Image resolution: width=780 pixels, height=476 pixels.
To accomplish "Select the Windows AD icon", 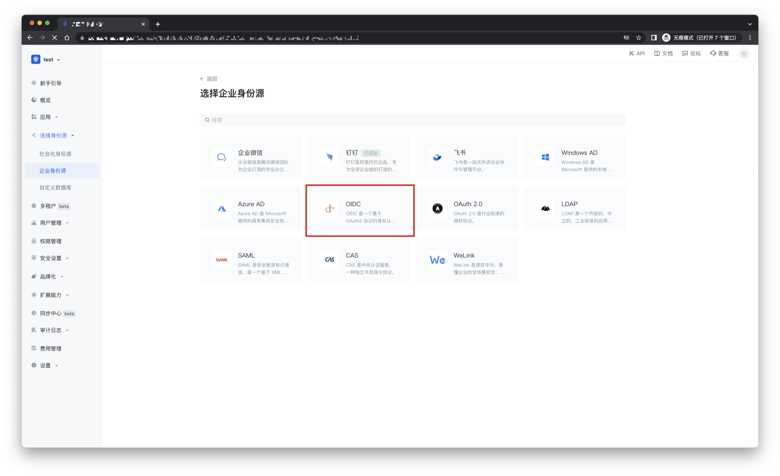I will point(545,157).
